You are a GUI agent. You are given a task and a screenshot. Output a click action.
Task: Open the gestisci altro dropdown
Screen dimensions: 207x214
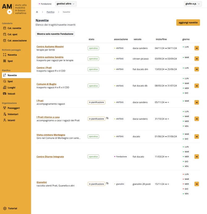[x=65, y=4]
